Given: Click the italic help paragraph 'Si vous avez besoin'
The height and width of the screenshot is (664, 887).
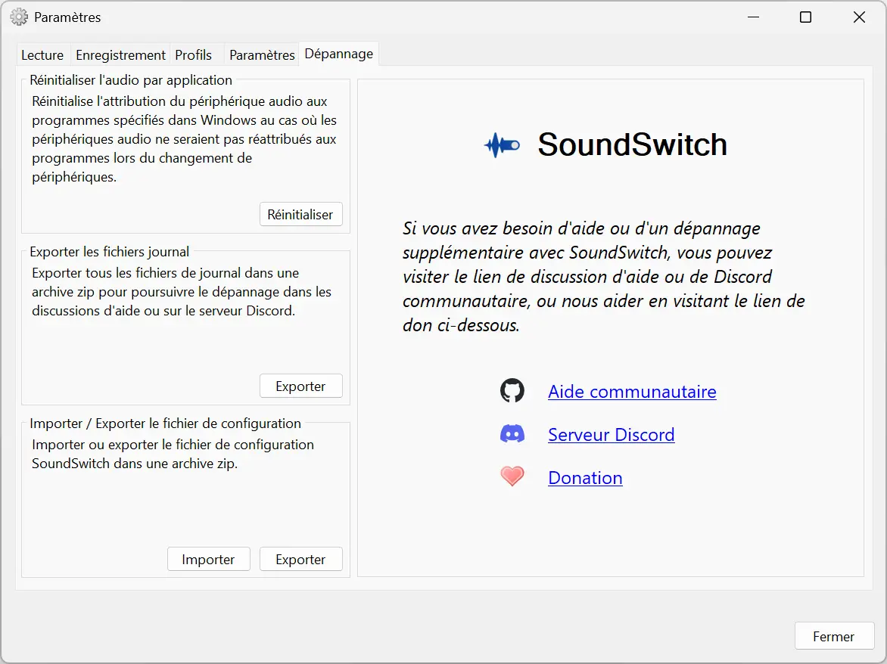Looking at the screenshot, I should tap(604, 277).
